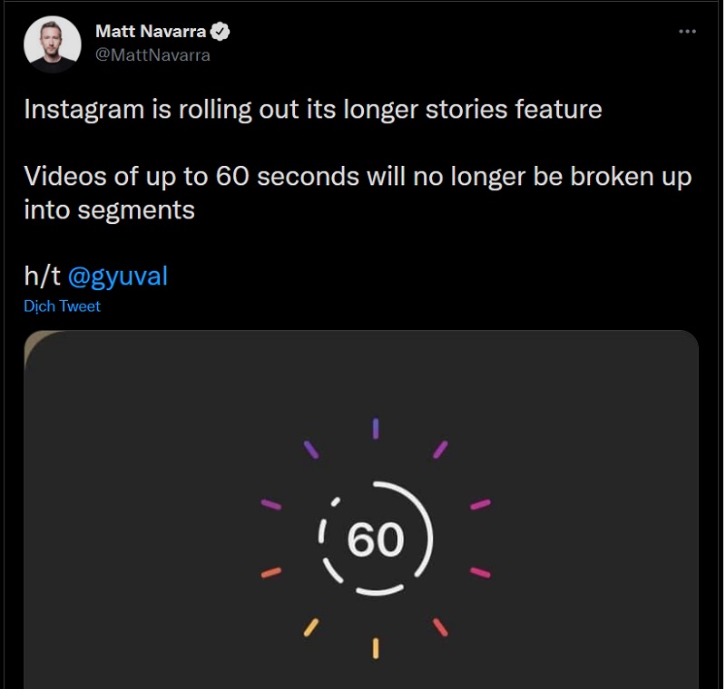The width and height of the screenshot is (726, 689).
Task: Select the pink tick at two o'clock position
Action: (x=480, y=504)
